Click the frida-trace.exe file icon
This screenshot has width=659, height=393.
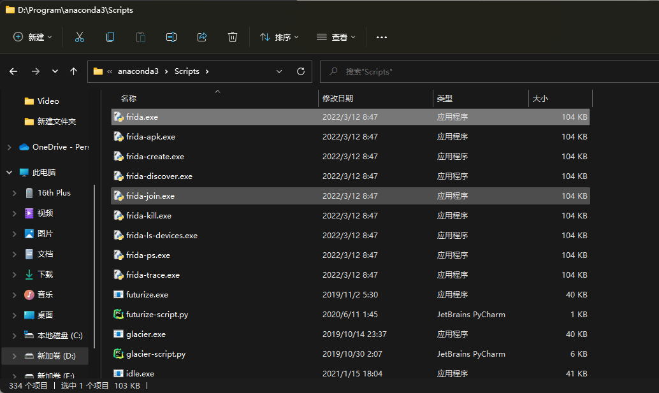(x=119, y=275)
